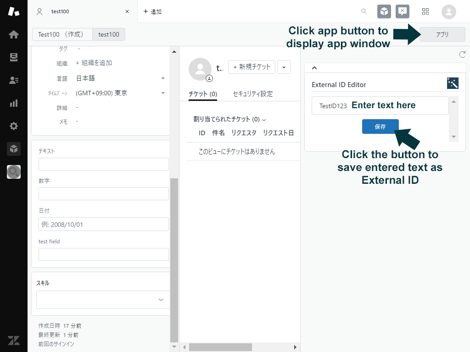Screen dimensions: 470x352
Task: Open search from the top bar
Action: pyautogui.click(x=364, y=11)
